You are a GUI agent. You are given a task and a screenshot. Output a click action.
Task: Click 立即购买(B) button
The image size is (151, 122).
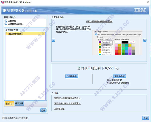point(72,76)
